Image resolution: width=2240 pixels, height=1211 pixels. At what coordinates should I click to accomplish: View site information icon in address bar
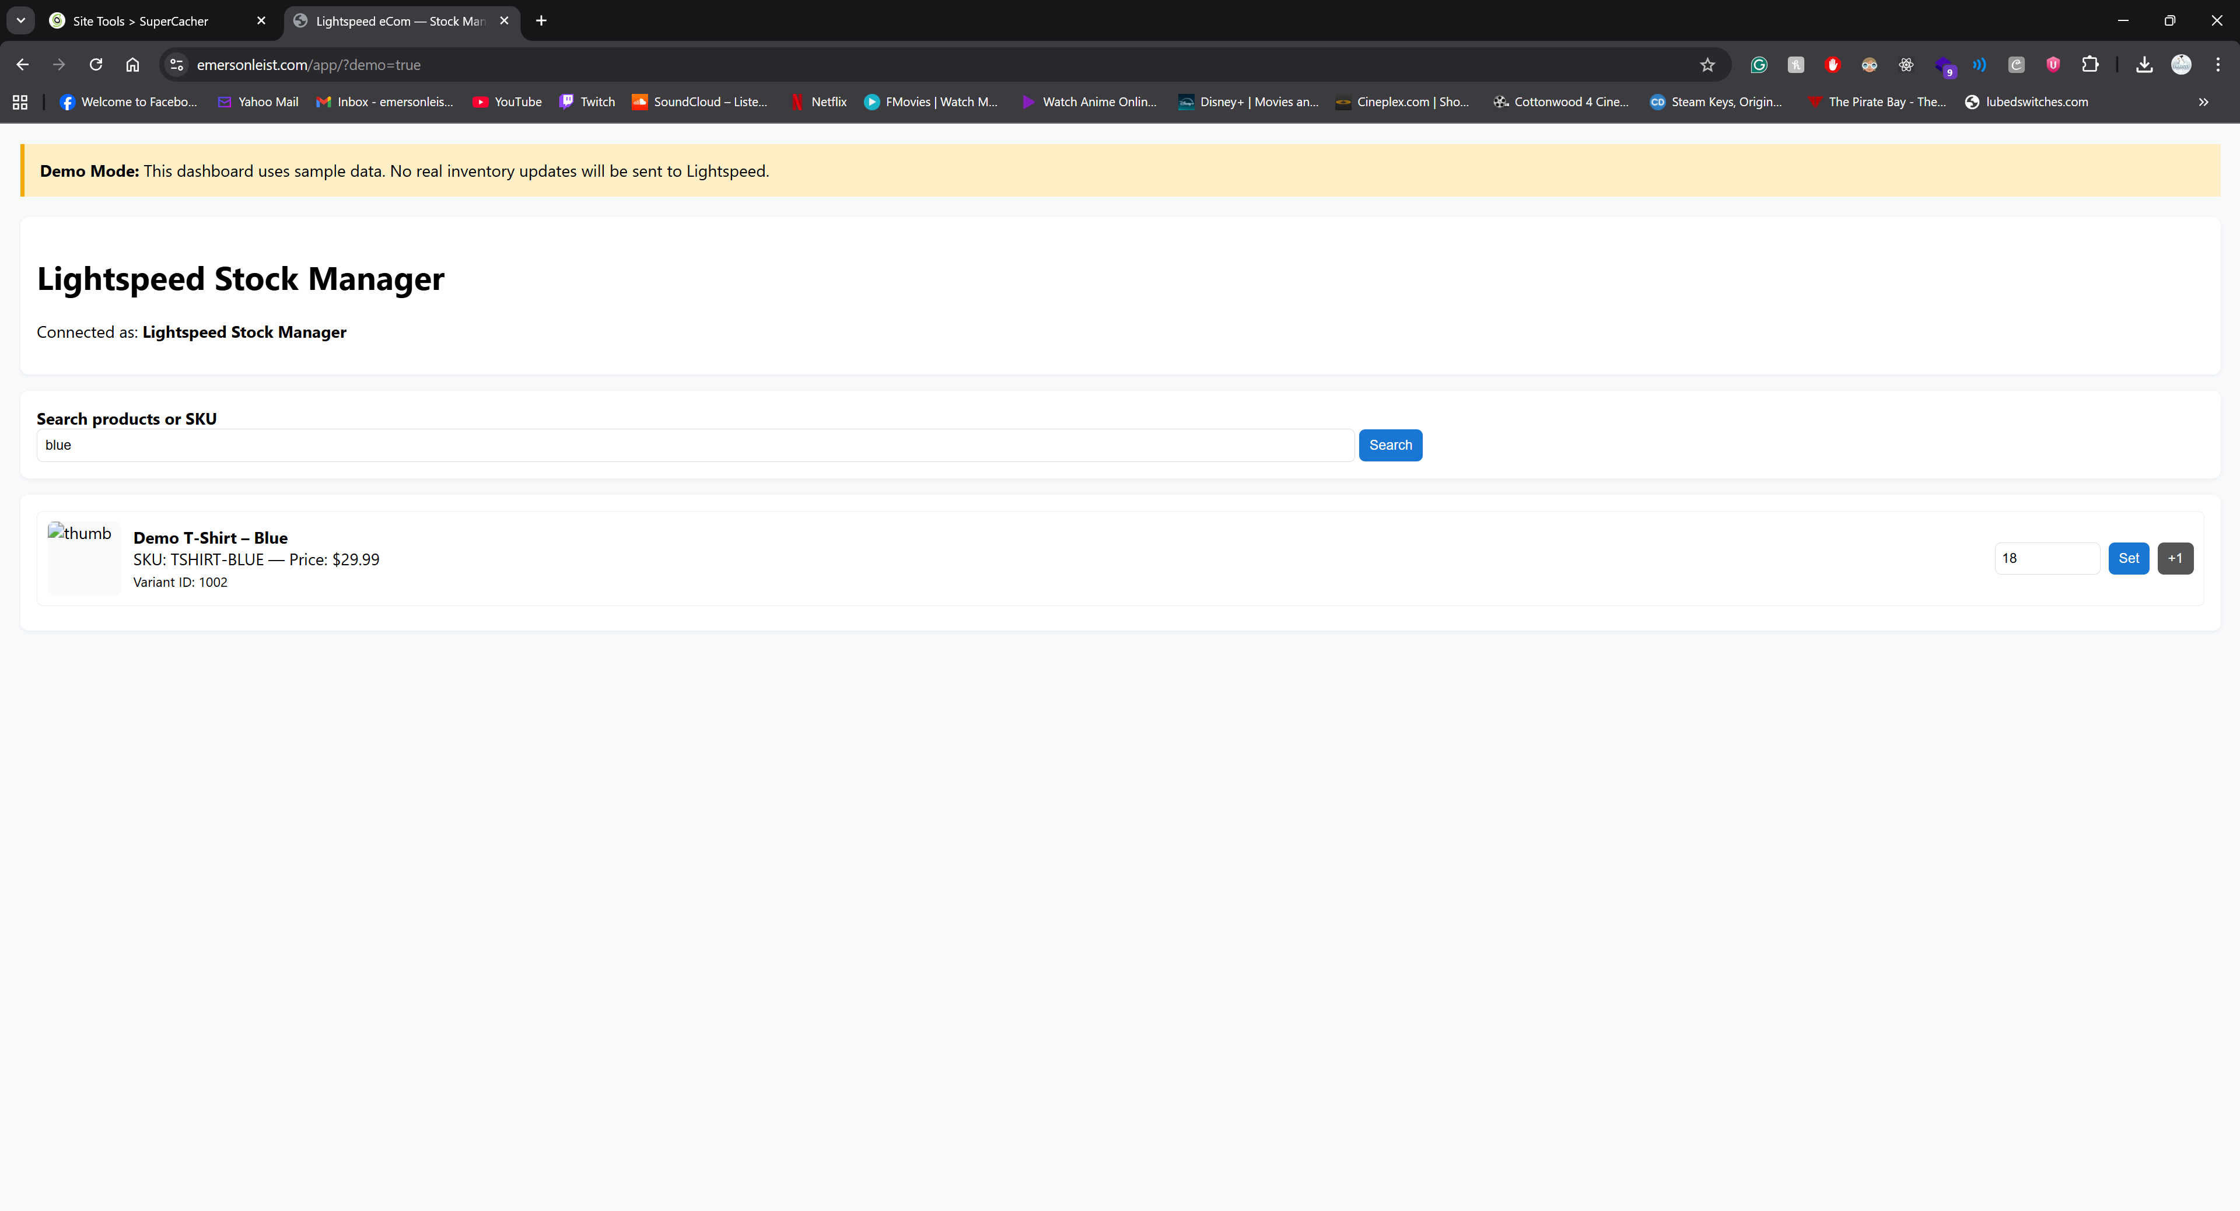177,64
